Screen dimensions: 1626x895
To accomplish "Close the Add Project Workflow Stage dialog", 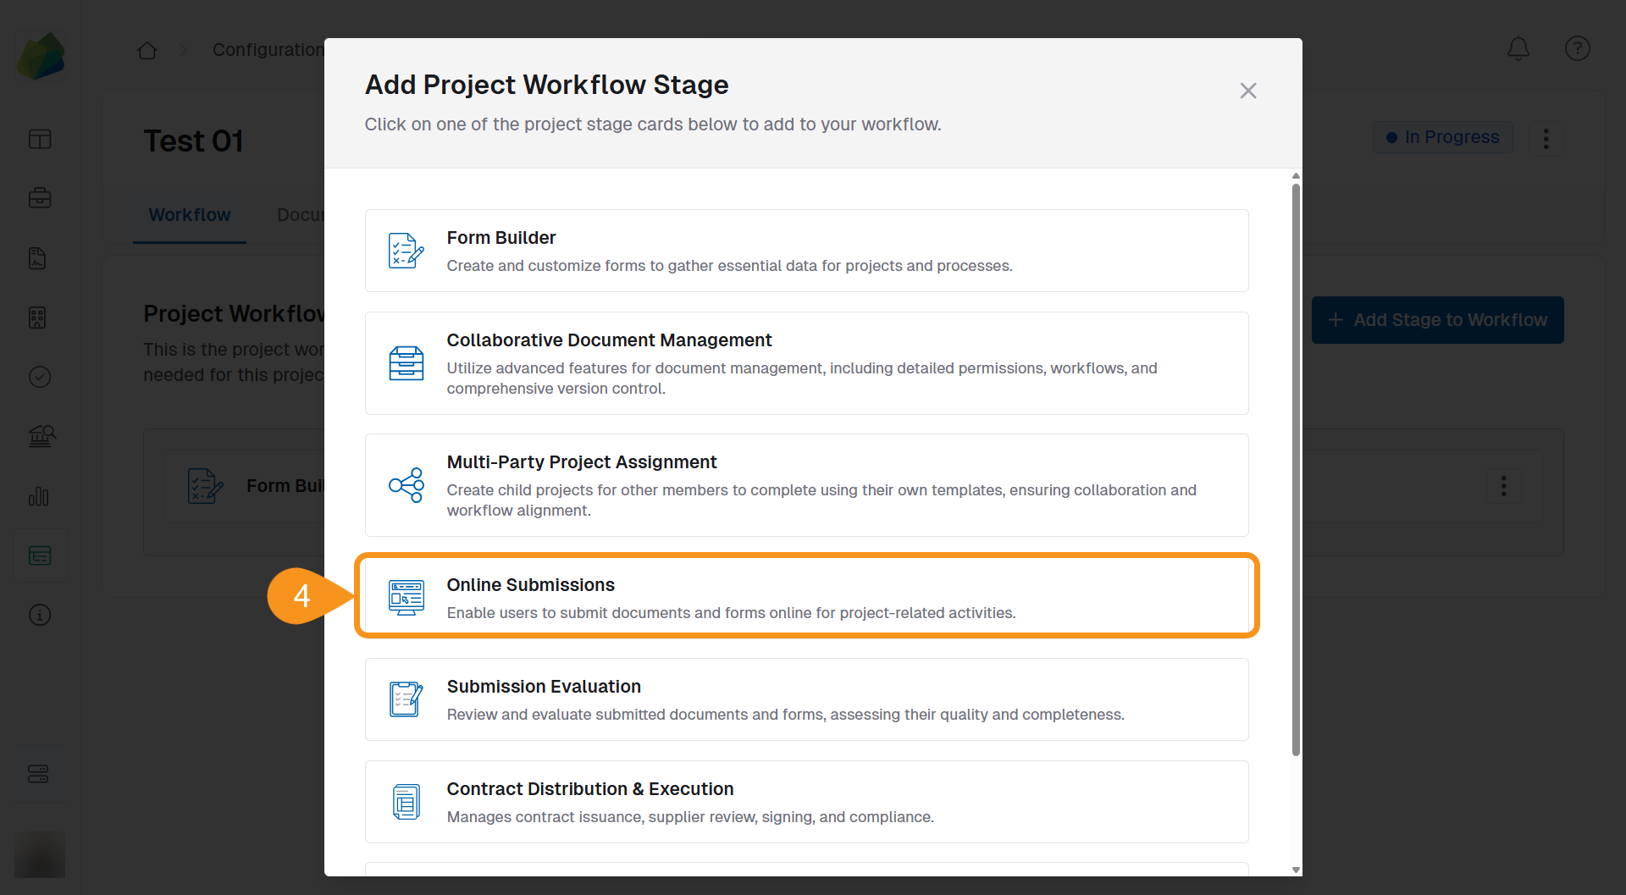I will (x=1247, y=91).
